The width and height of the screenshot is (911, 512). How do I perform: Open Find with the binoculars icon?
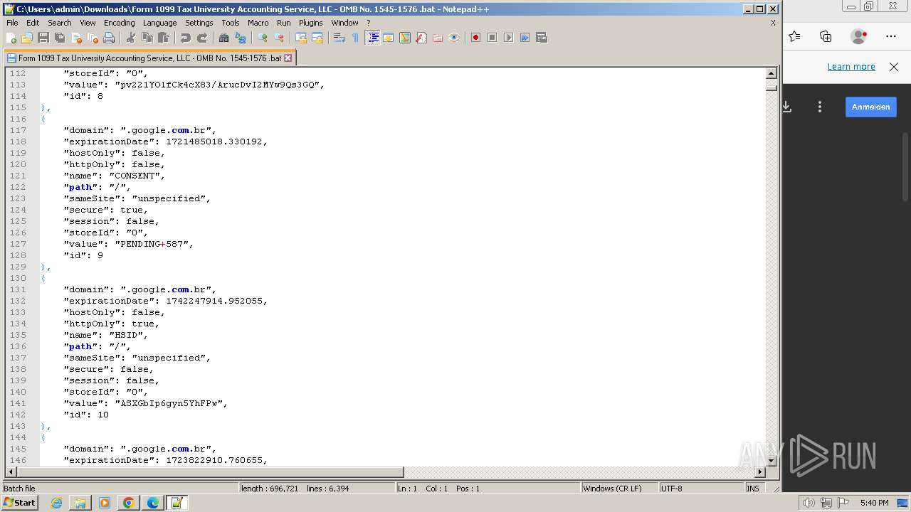pos(224,38)
